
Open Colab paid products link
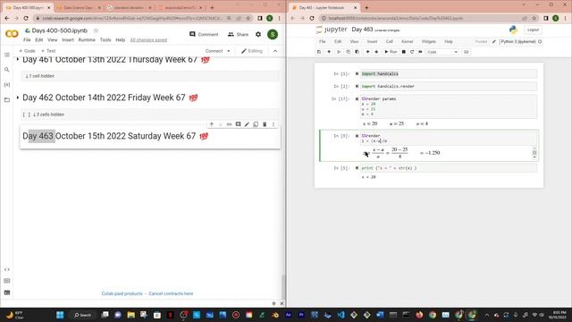[x=122, y=293]
